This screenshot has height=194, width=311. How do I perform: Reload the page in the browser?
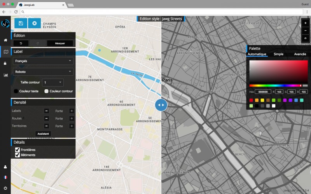pyautogui.click(x=16, y=12)
